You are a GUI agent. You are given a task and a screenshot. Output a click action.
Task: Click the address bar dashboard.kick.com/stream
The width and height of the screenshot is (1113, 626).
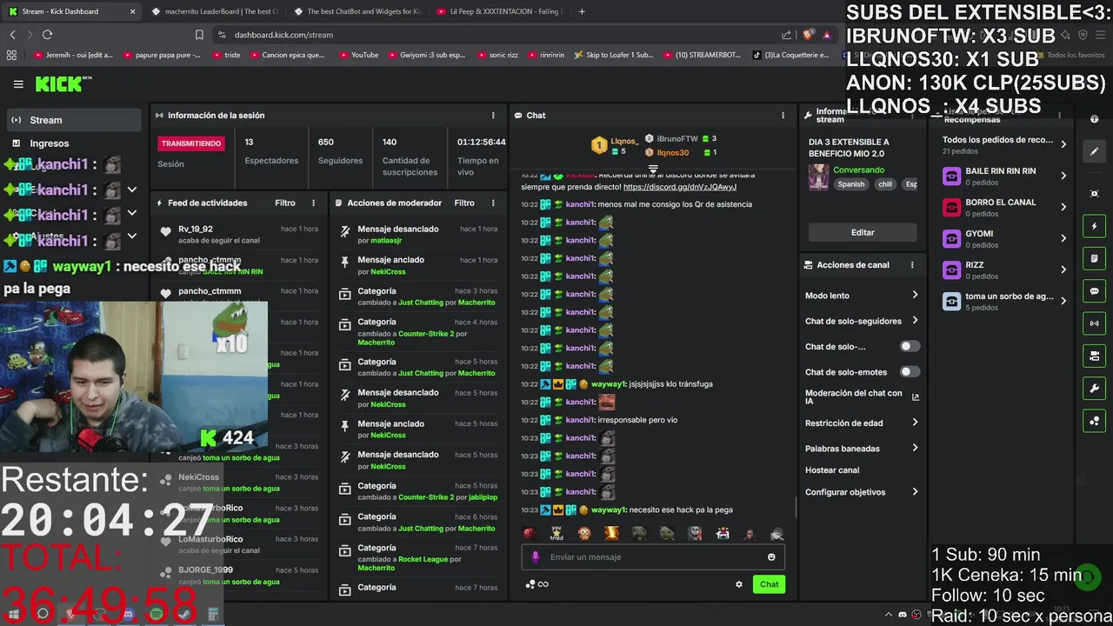tap(283, 35)
